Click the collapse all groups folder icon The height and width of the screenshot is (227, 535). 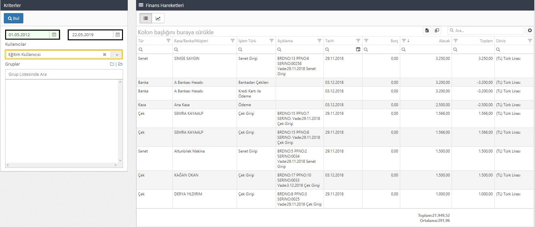pos(112,64)
